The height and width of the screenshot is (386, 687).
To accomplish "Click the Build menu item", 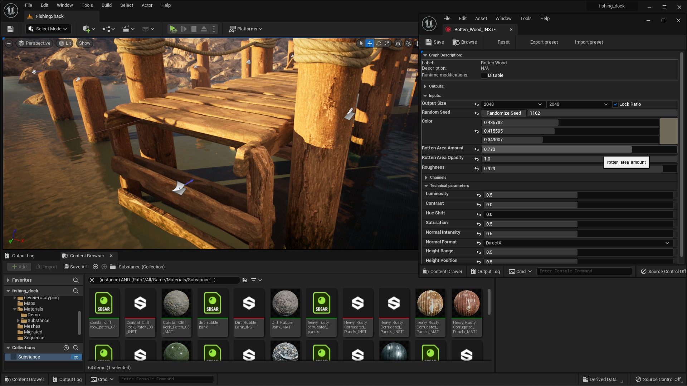I will tap(106, 5).
